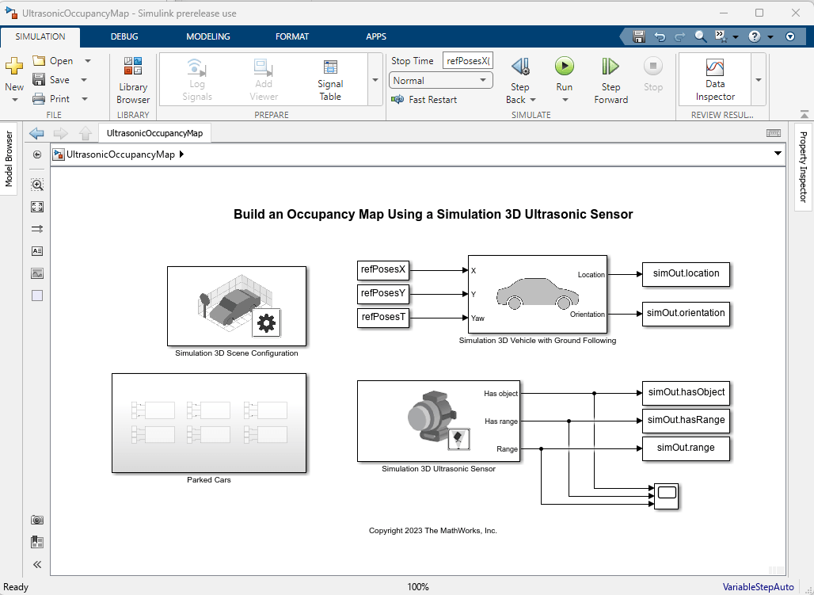Toggle the Hide/Show Explorer Bar button
Screen dimensions: 814x595
(x=37, y=154)
